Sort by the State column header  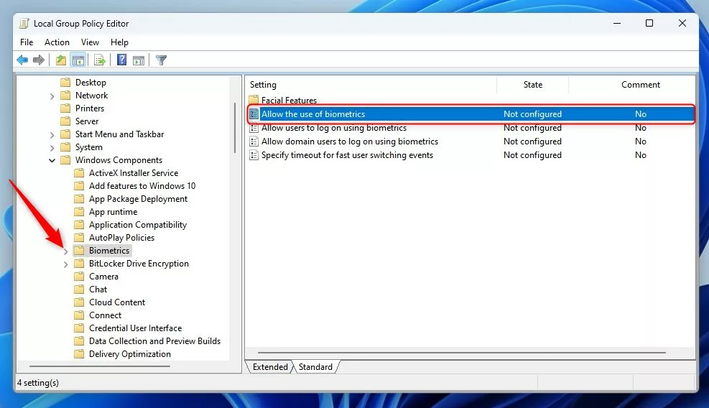(533, 85)
